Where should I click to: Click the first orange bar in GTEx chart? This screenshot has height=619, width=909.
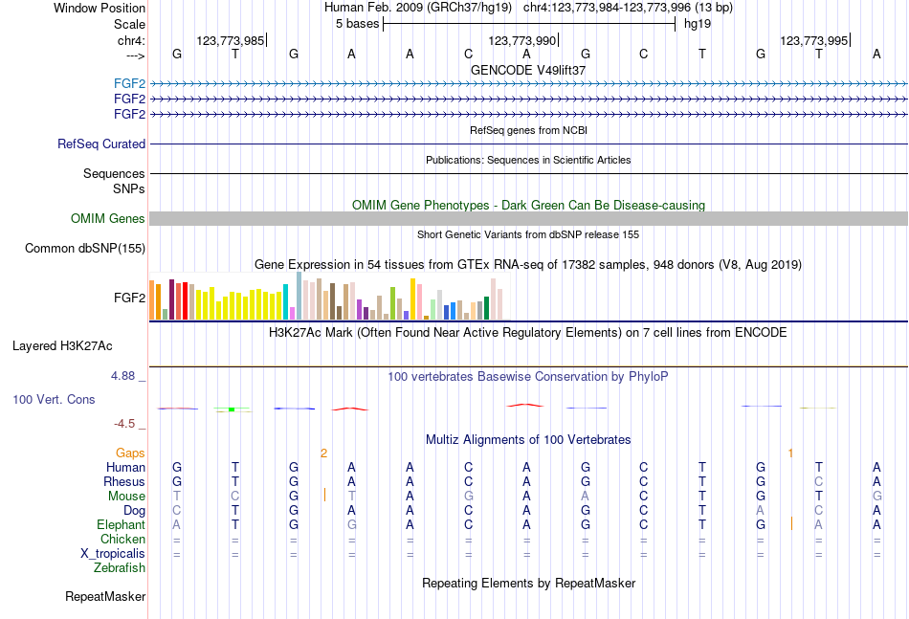pos(152,300)
